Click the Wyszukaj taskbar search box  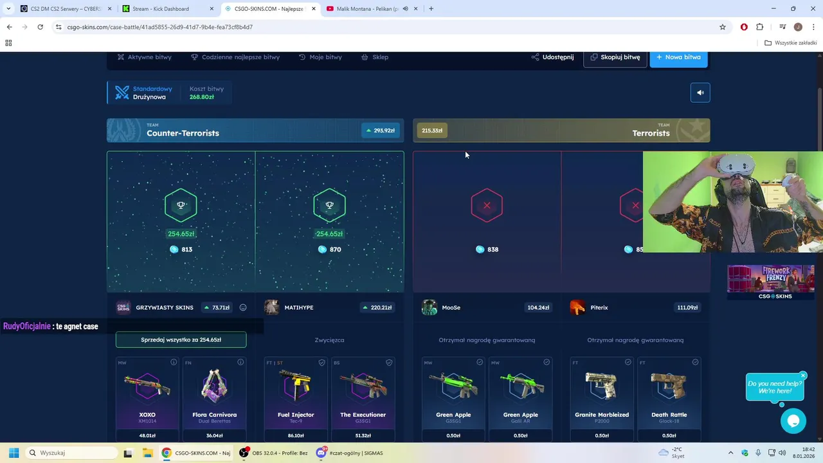point(72,453)
